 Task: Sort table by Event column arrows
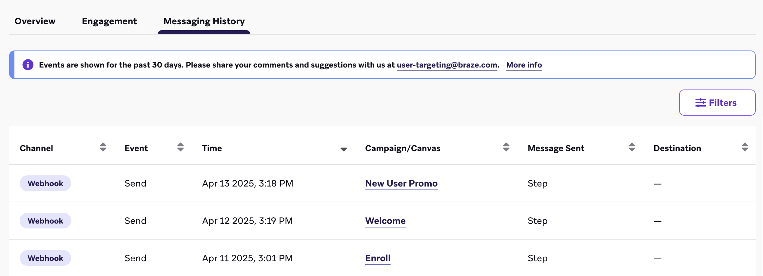pos(181,147)
